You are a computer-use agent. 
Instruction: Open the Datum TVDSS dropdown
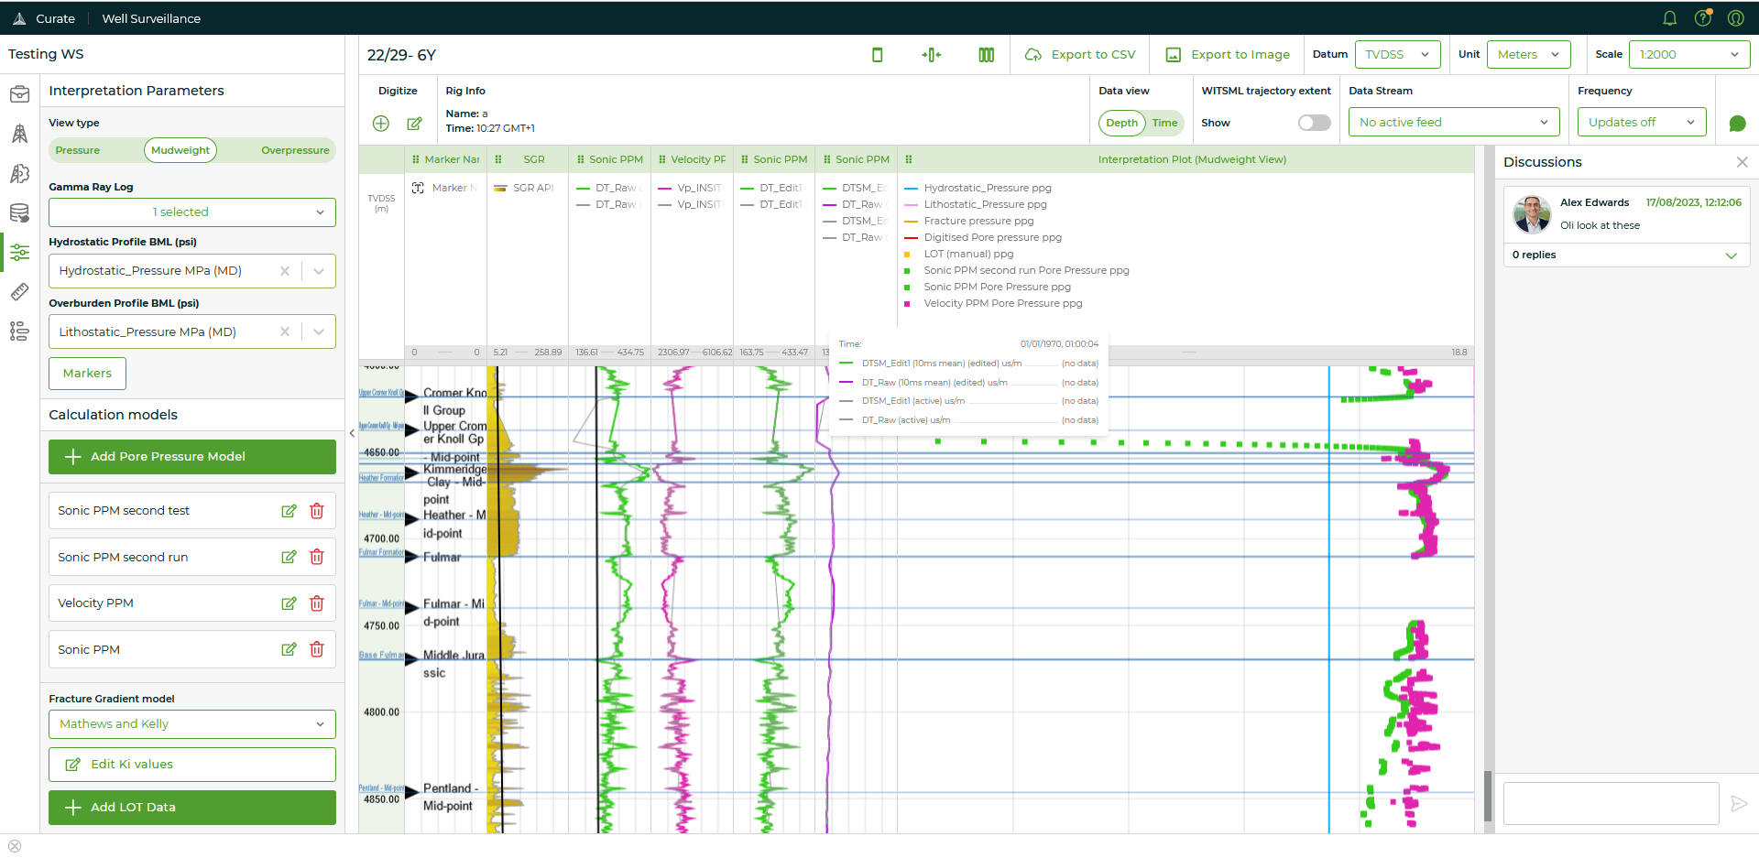1397,55
